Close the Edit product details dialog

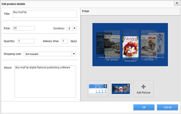click(176, 4)
